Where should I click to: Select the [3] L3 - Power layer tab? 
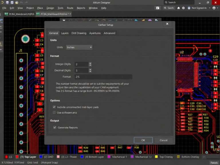tap(67, 157)
